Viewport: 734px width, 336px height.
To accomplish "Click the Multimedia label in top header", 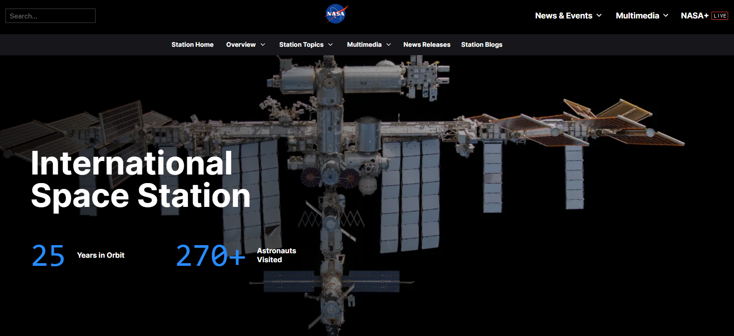I will point(637,16).
